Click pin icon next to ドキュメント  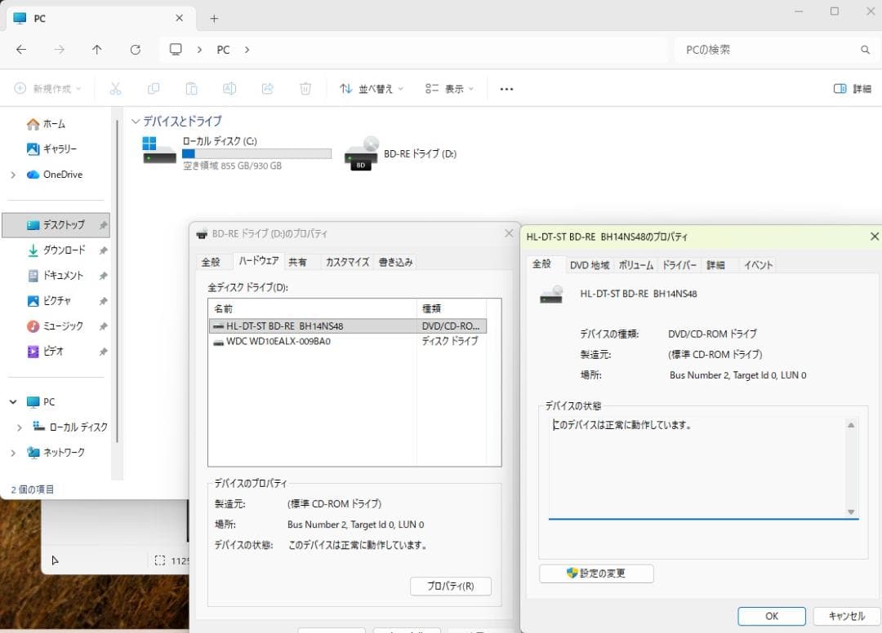(103, 276)
